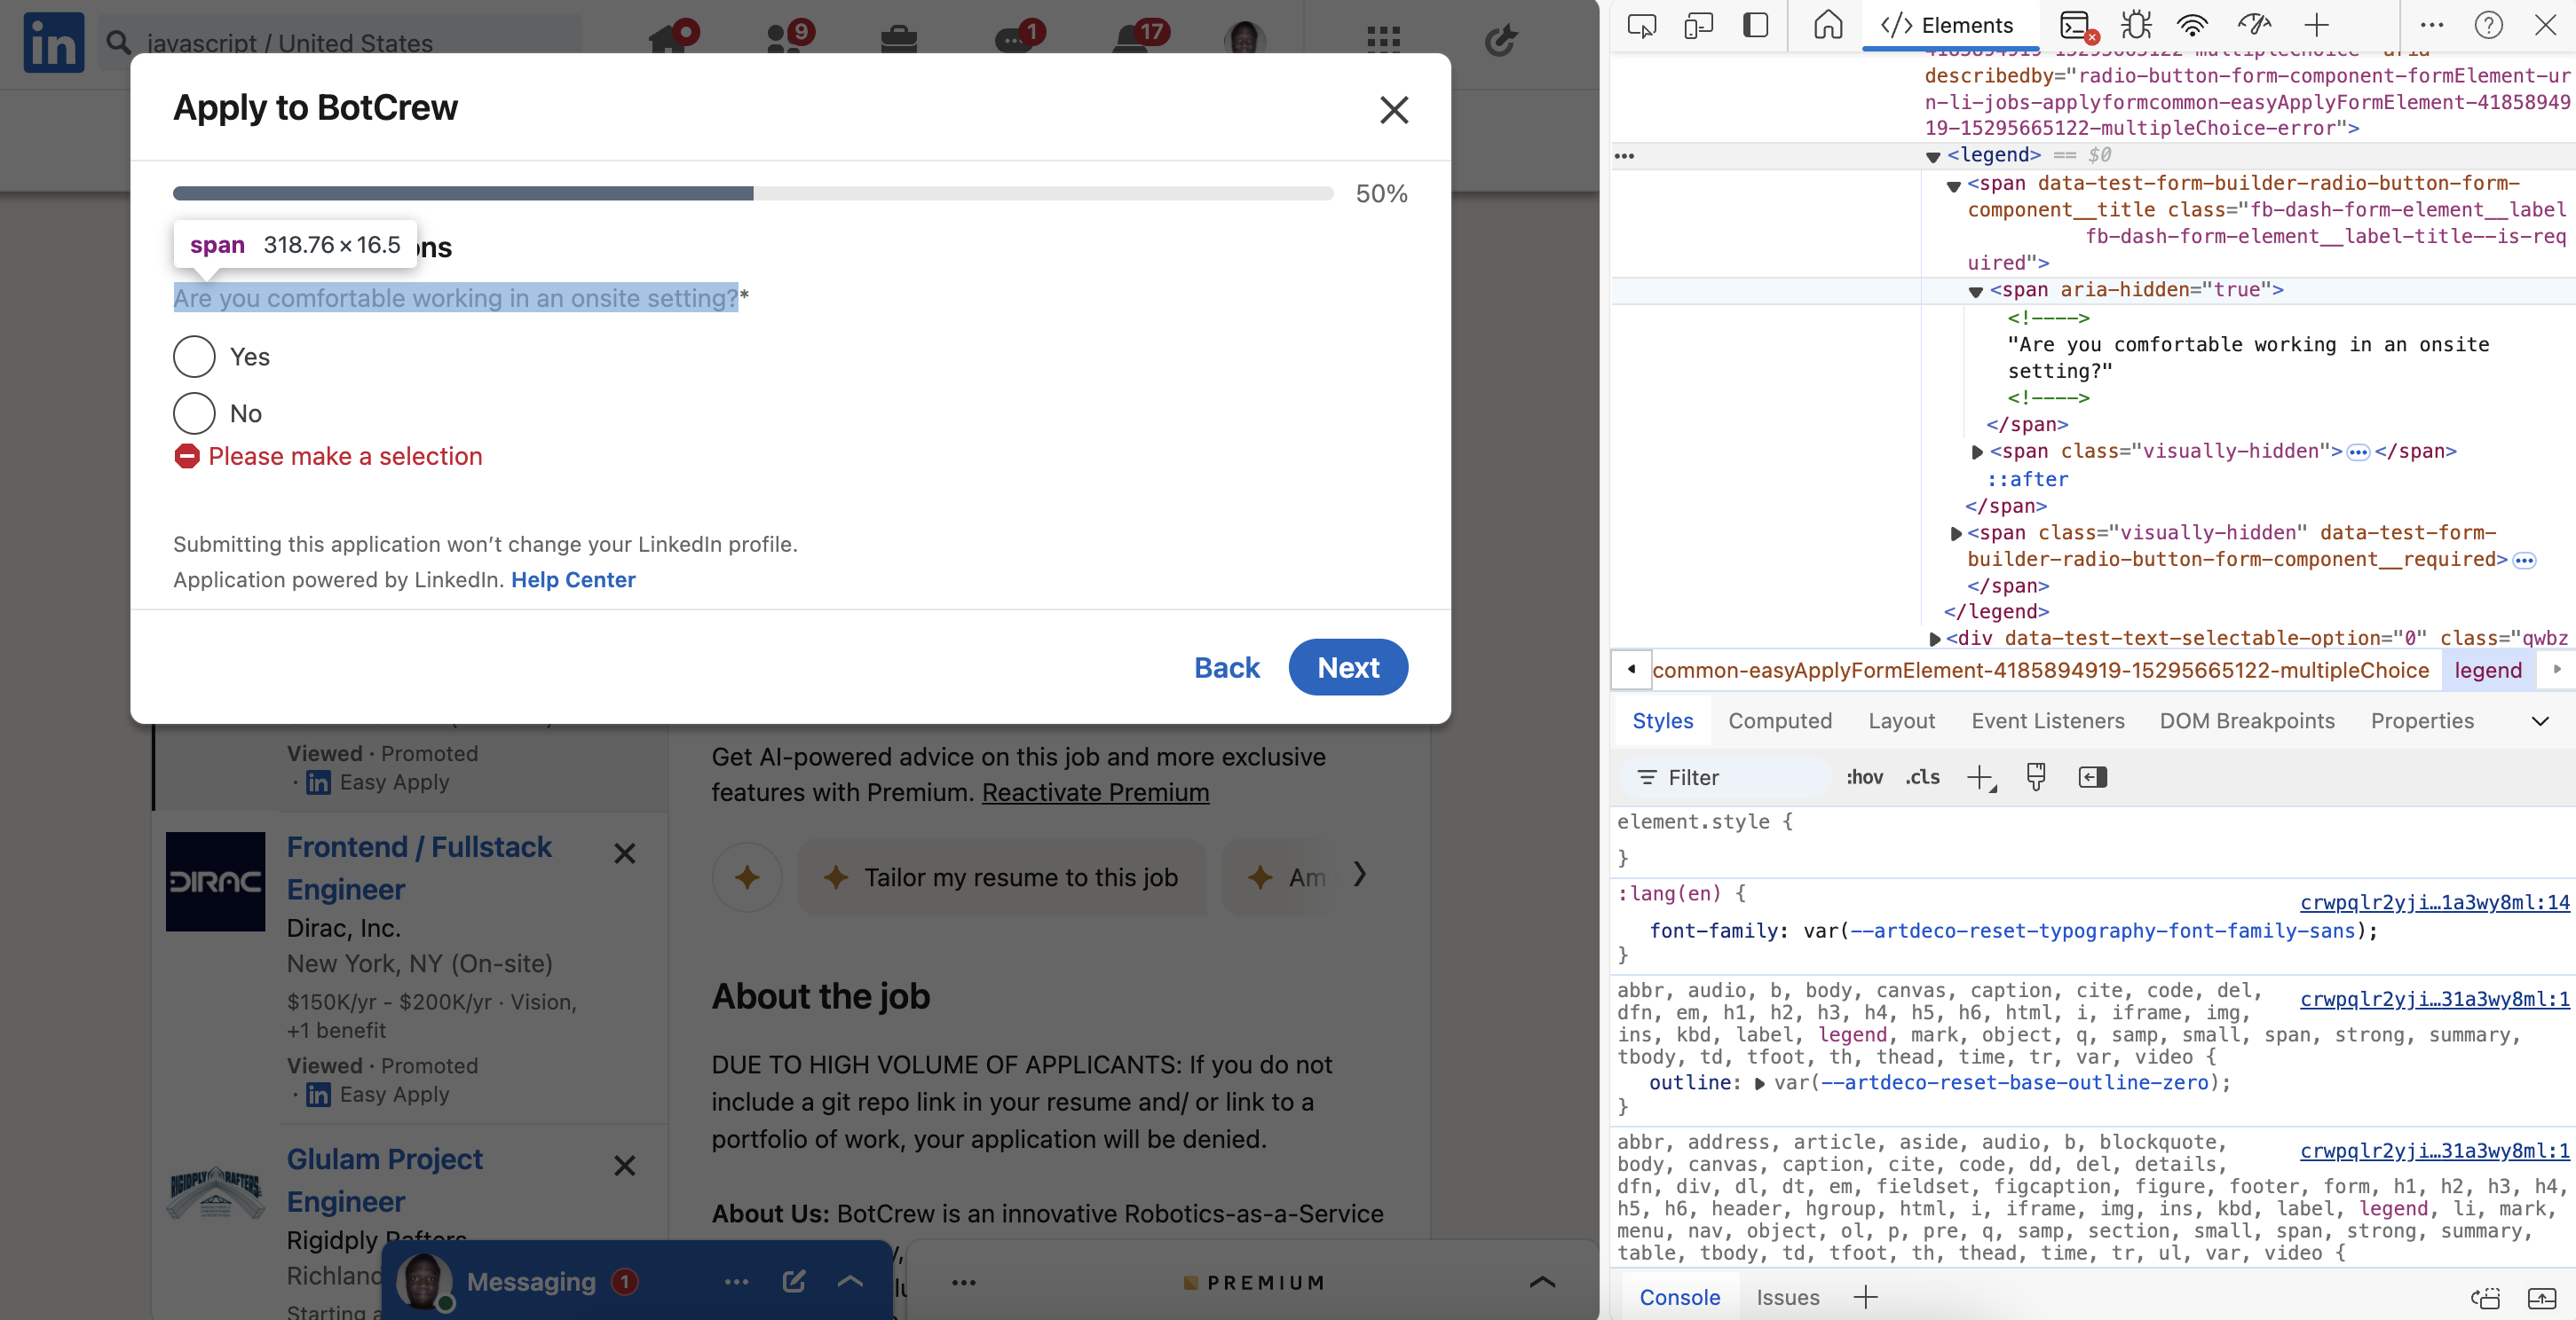Open the Help Center link
The height and width of the screenshot is (1320, 2576).
573,580
